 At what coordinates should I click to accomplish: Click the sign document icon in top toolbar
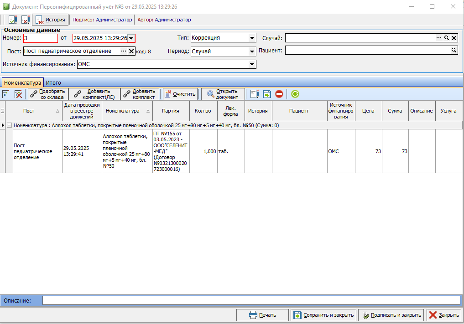click(x=12, y=20)
